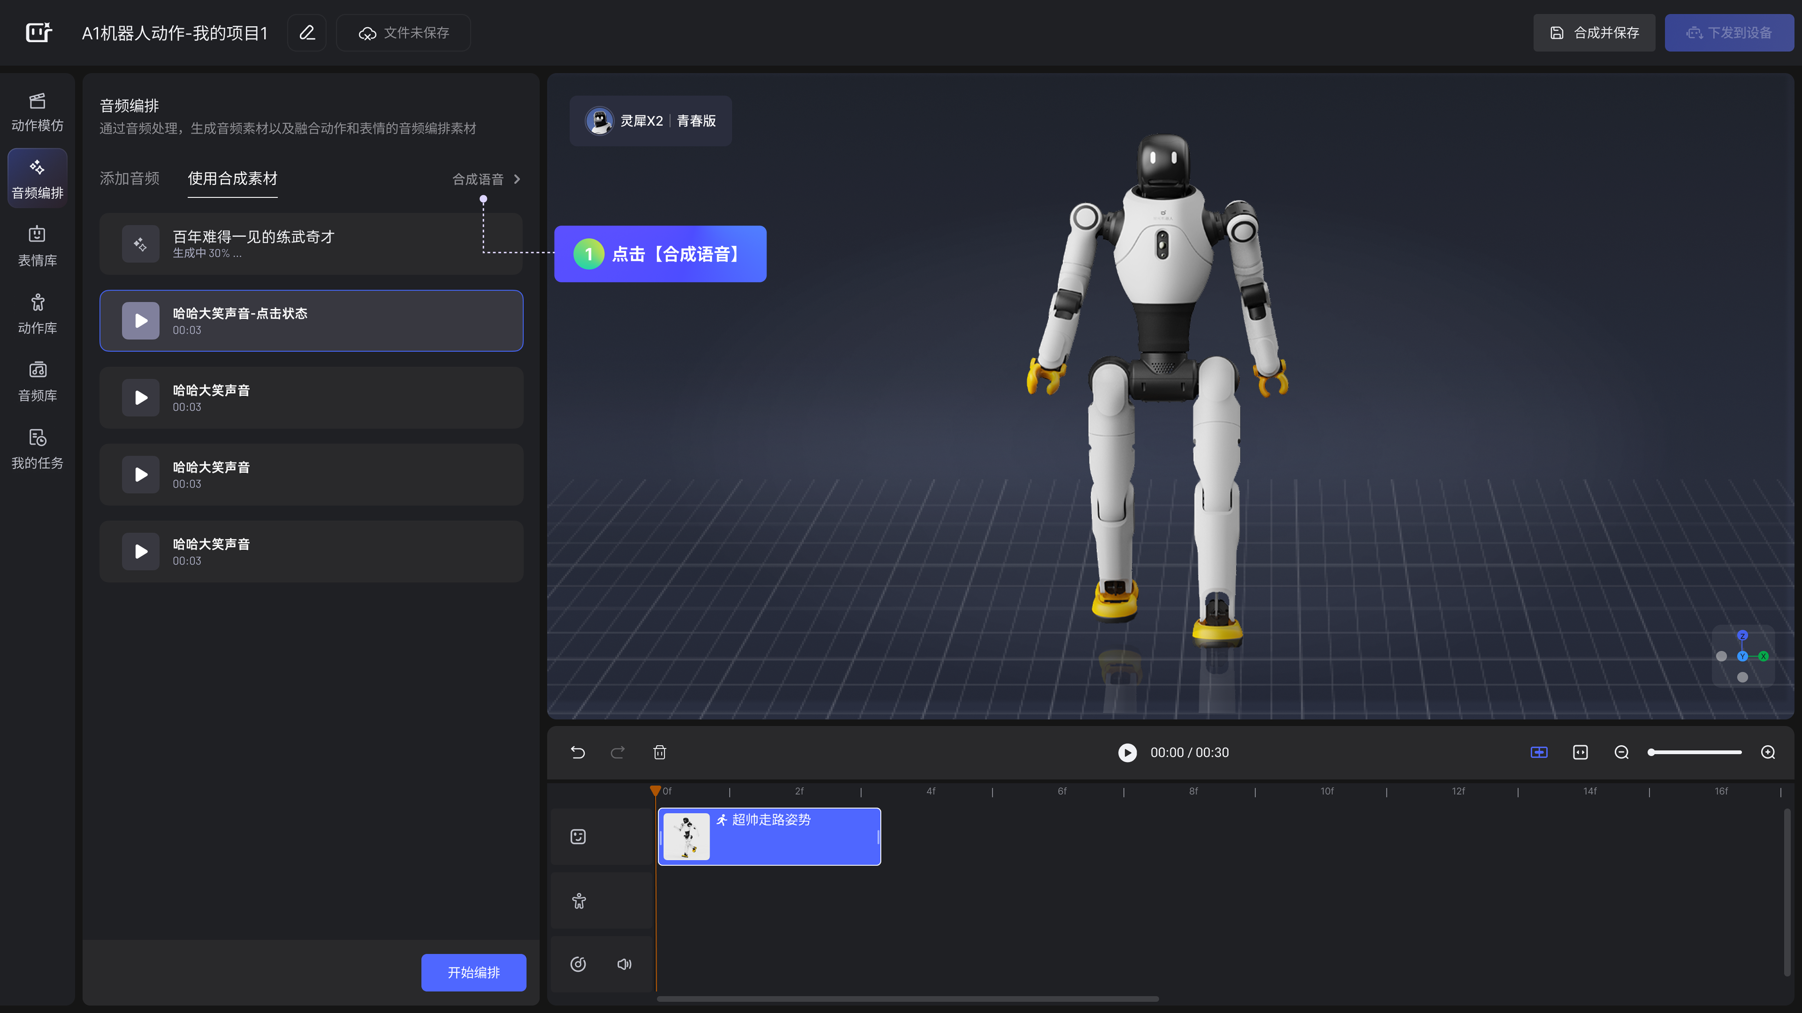The height and width of the screenshot is (1013, 1802).
Task: Click the 合成并保存 button
Action: [1594, 33]
